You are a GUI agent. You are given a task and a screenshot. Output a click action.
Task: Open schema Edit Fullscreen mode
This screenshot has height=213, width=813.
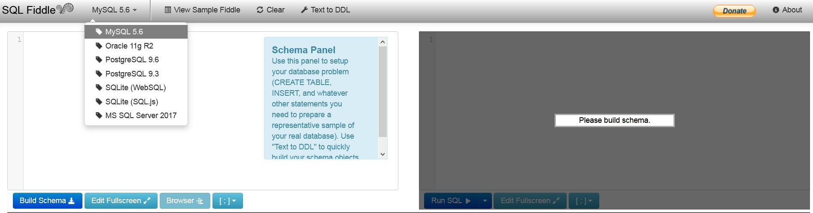[121, 201]
